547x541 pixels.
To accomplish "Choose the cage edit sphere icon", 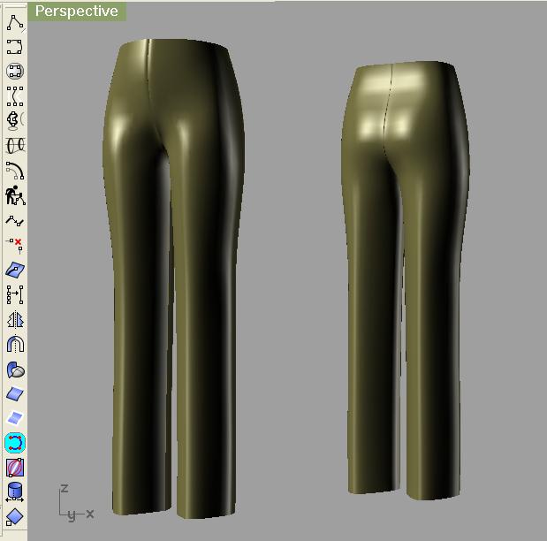I will coord(15,468).
